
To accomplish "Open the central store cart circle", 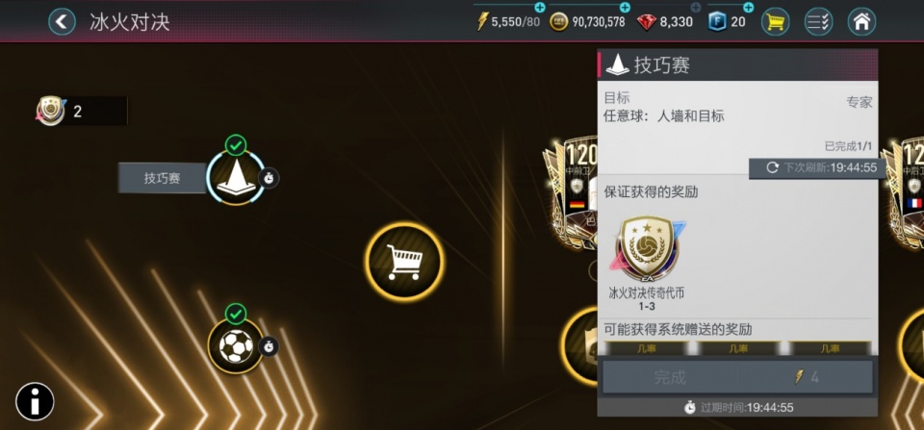I will click(404, 262).
